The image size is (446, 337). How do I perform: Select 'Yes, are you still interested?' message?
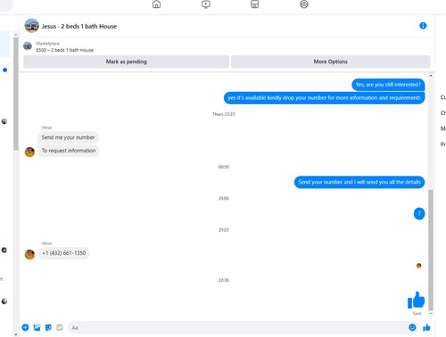388,85
